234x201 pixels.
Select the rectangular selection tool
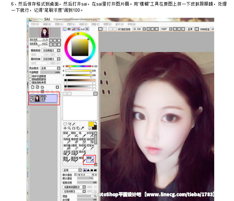(x=65, y=124)
